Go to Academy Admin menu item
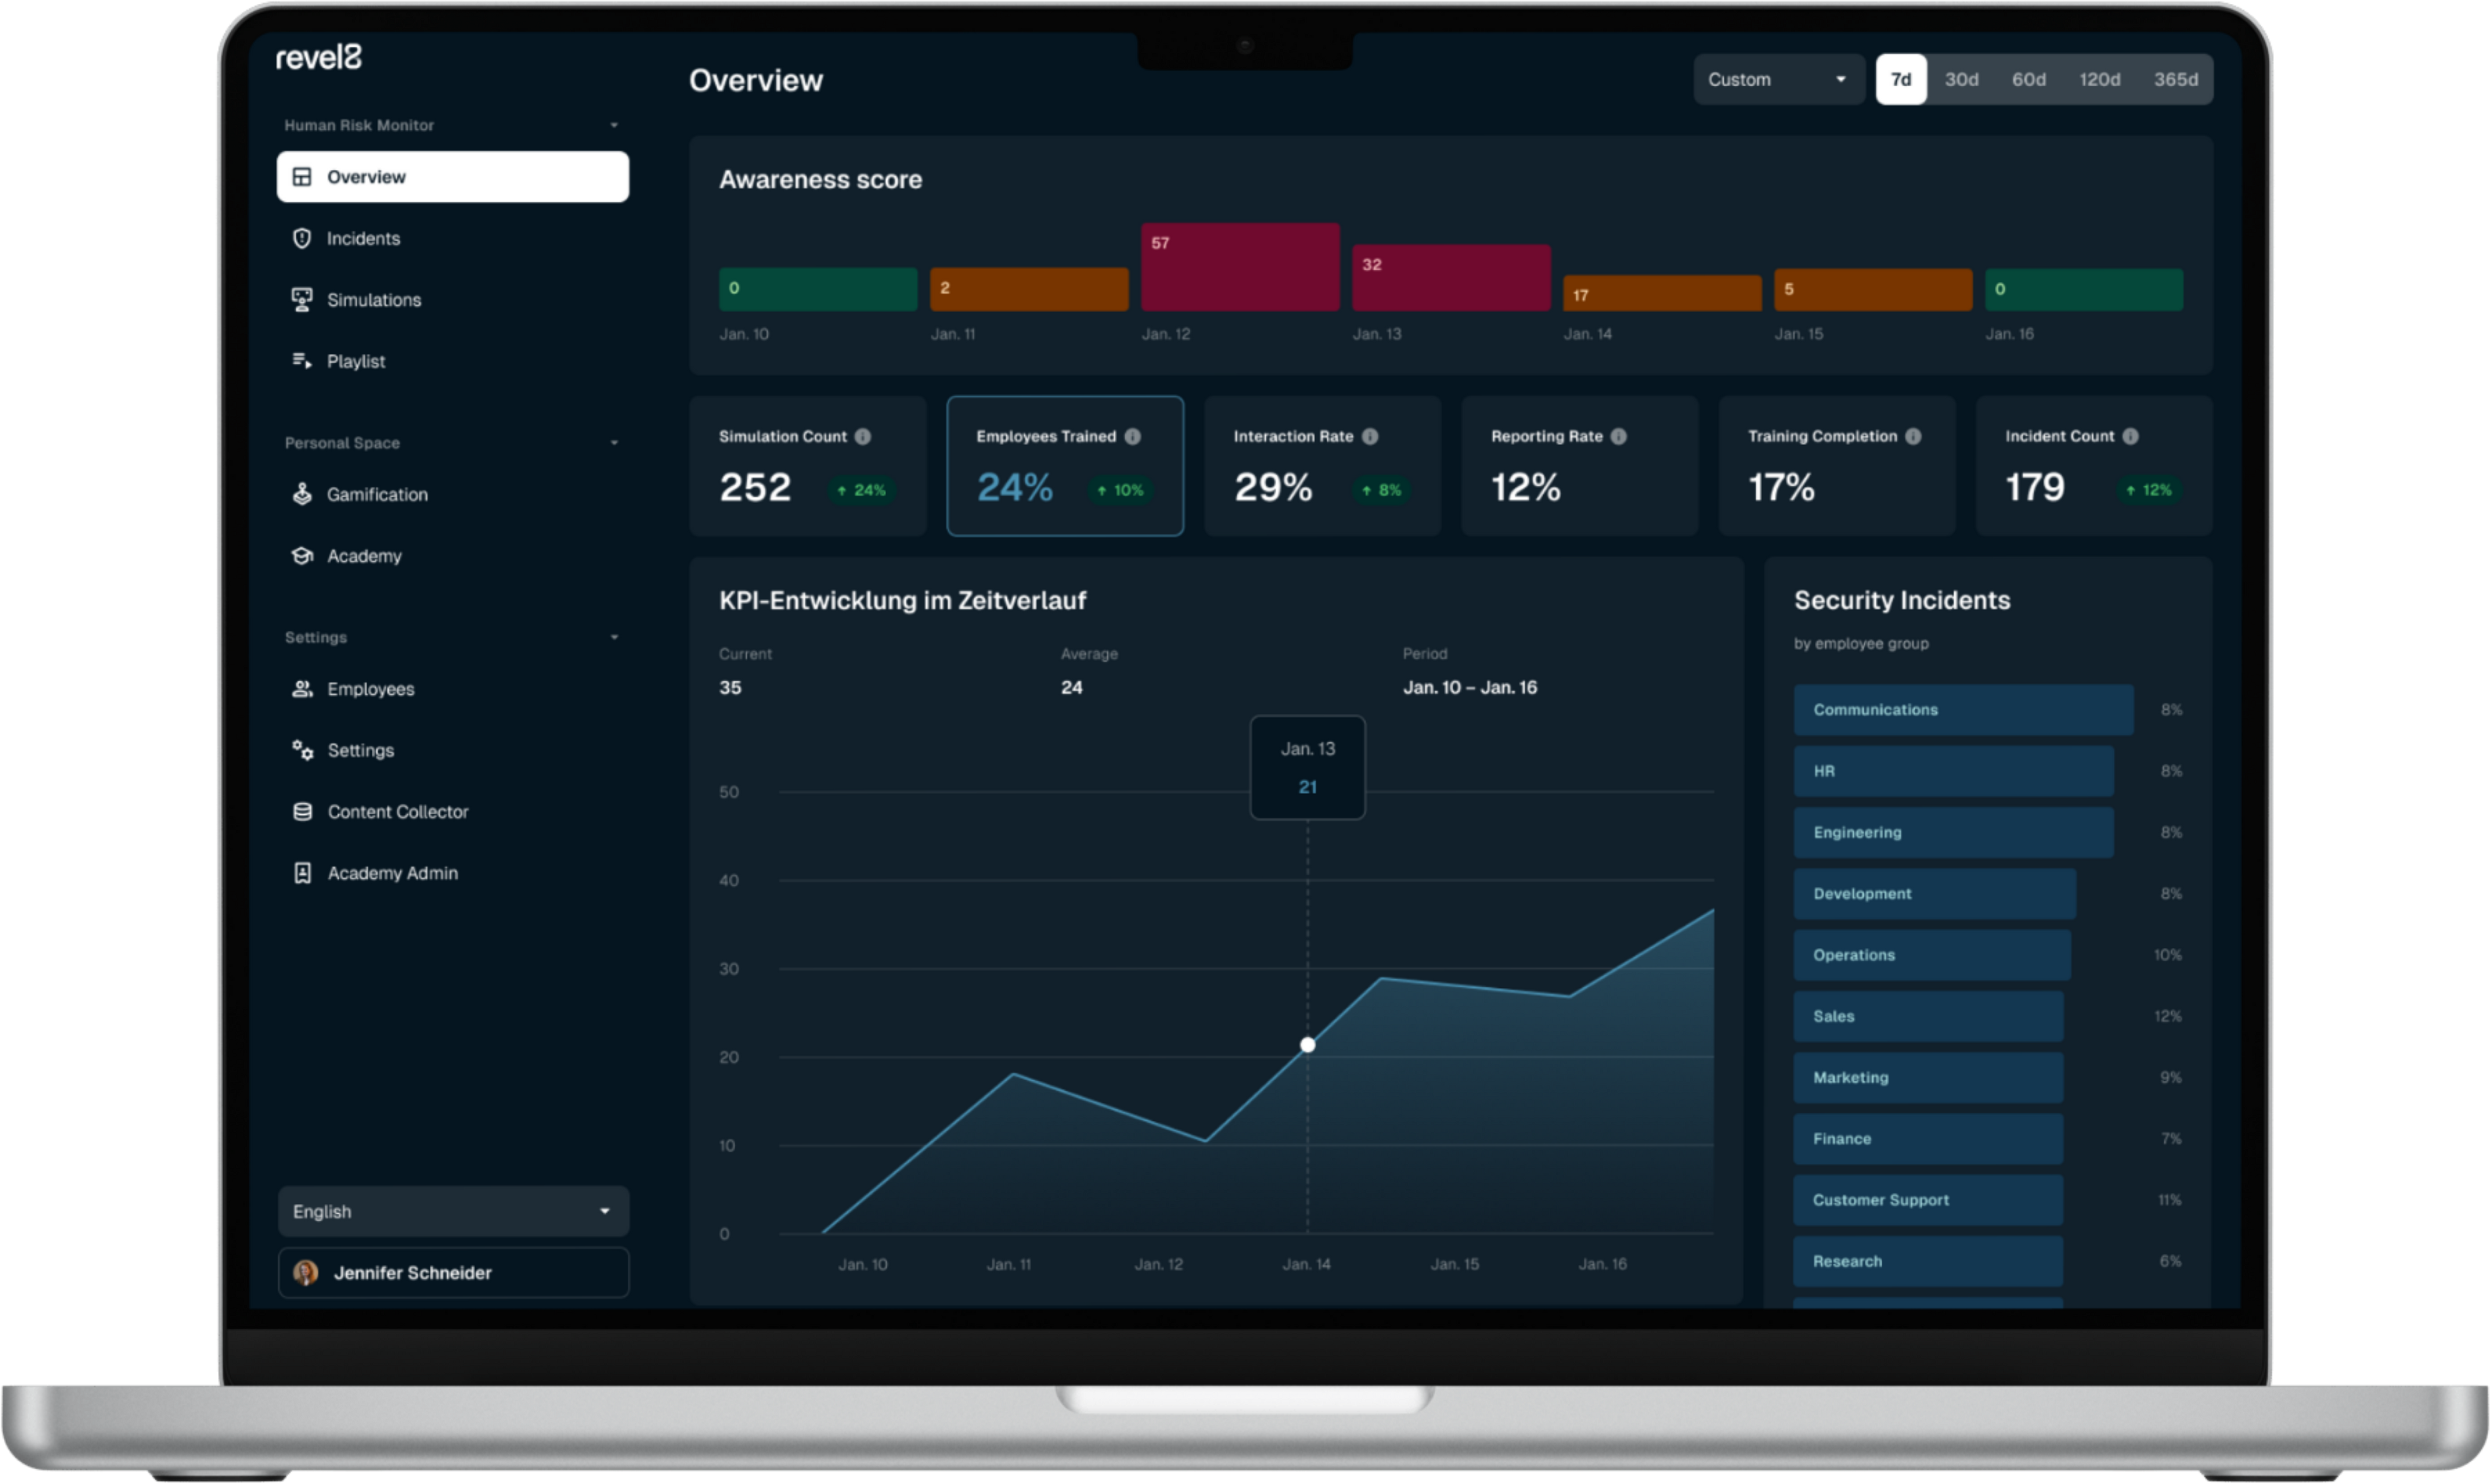The height and width of the screenshot is (1484, 2492). (392, 873)
